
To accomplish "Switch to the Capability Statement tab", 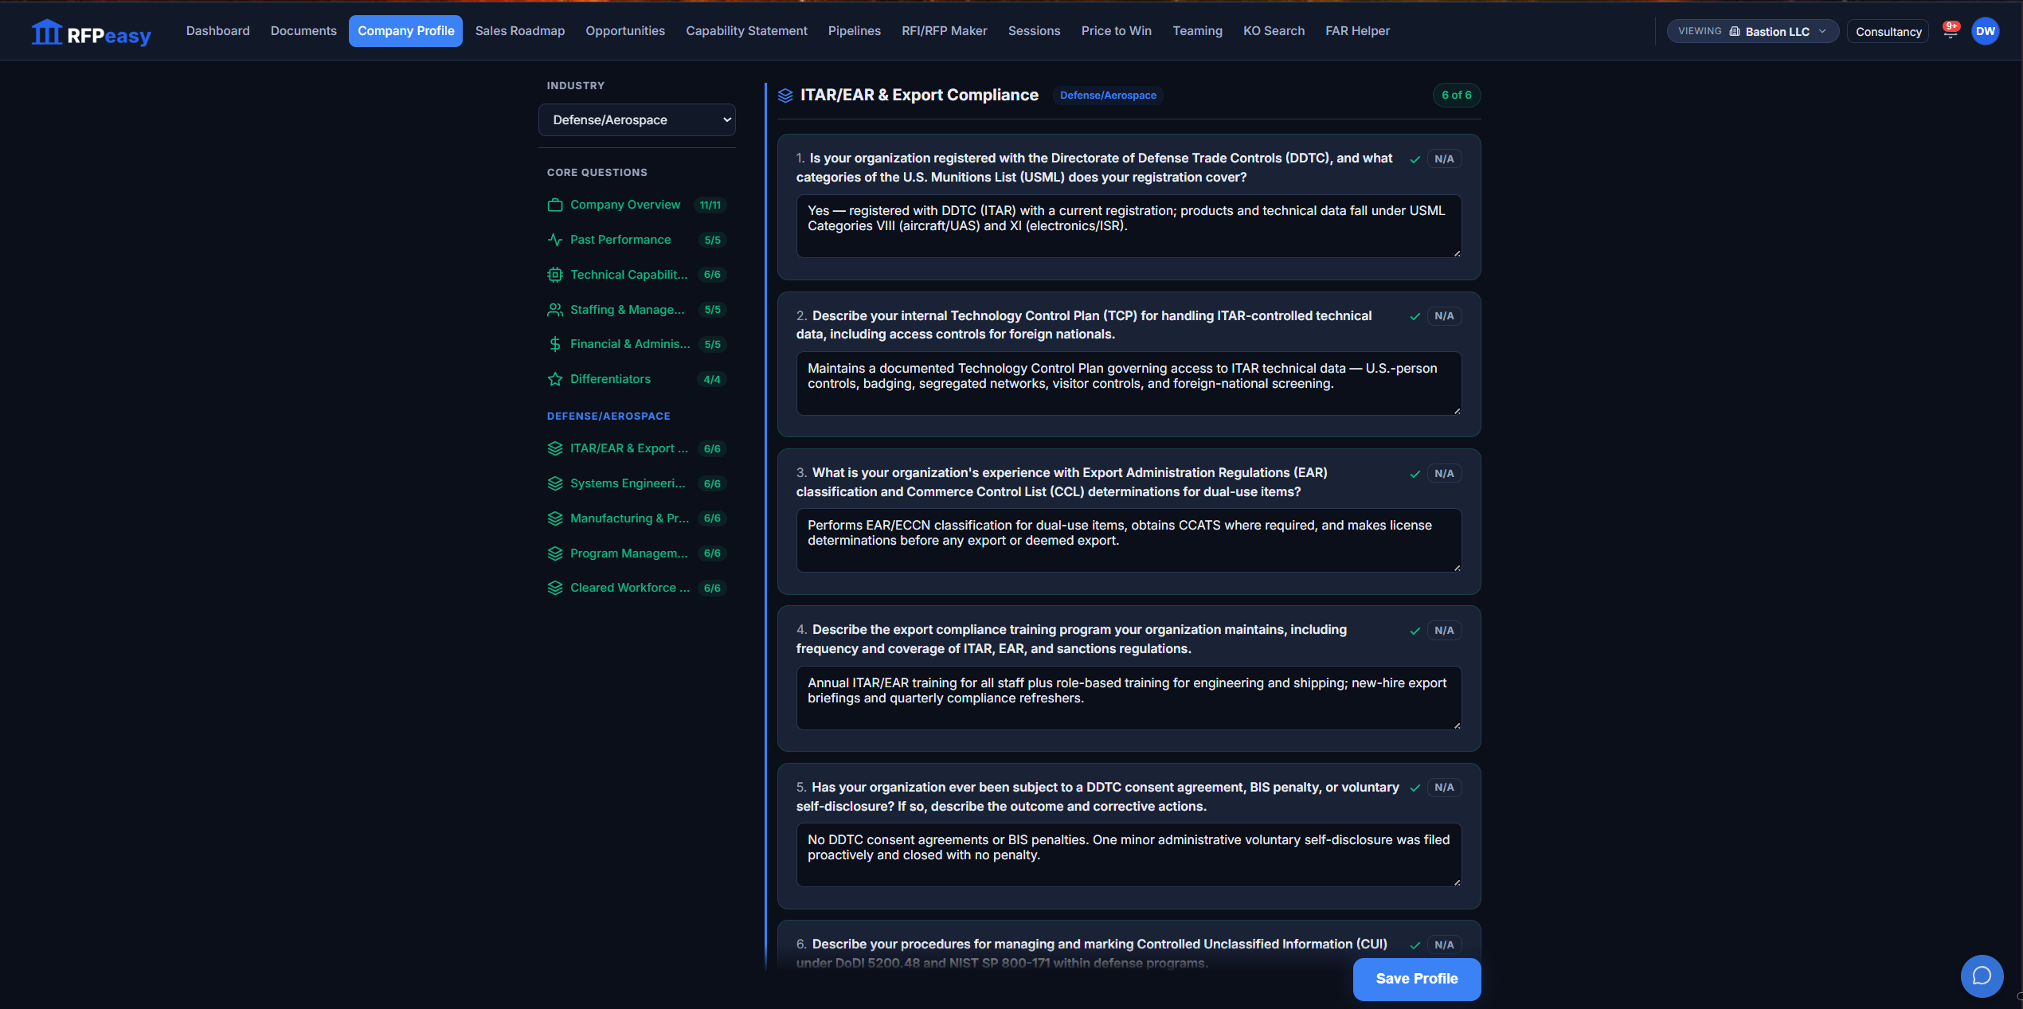I will tap(746, 31).
